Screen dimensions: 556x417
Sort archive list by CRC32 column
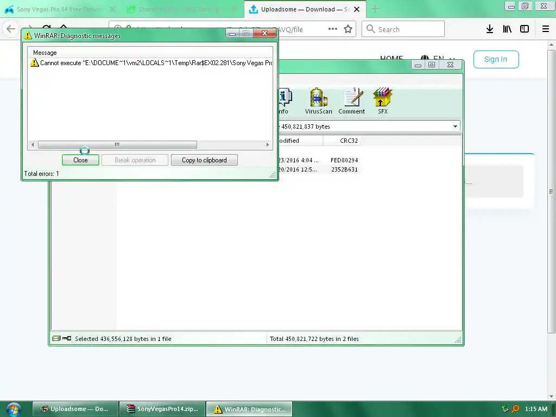point(342,141)
